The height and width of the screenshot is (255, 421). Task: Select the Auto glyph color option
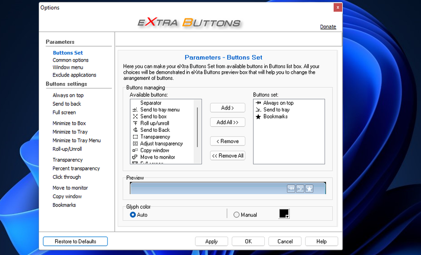click(x=133, y=215)
